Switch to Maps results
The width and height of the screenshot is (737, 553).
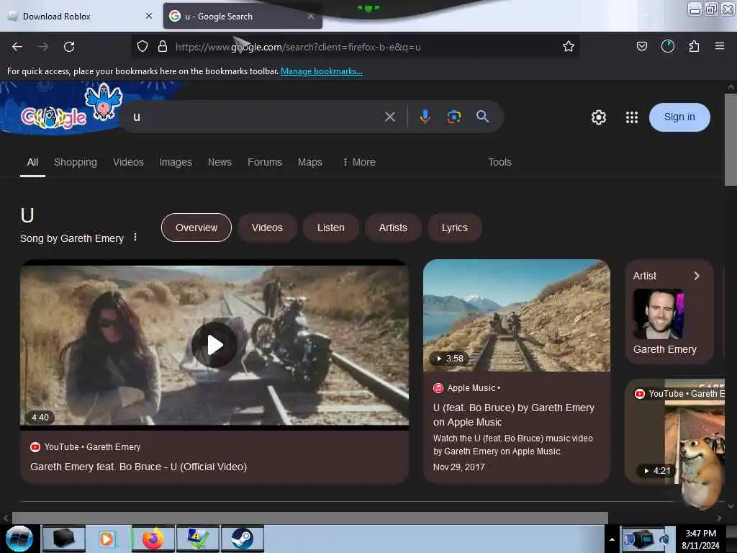coord(309,162)
